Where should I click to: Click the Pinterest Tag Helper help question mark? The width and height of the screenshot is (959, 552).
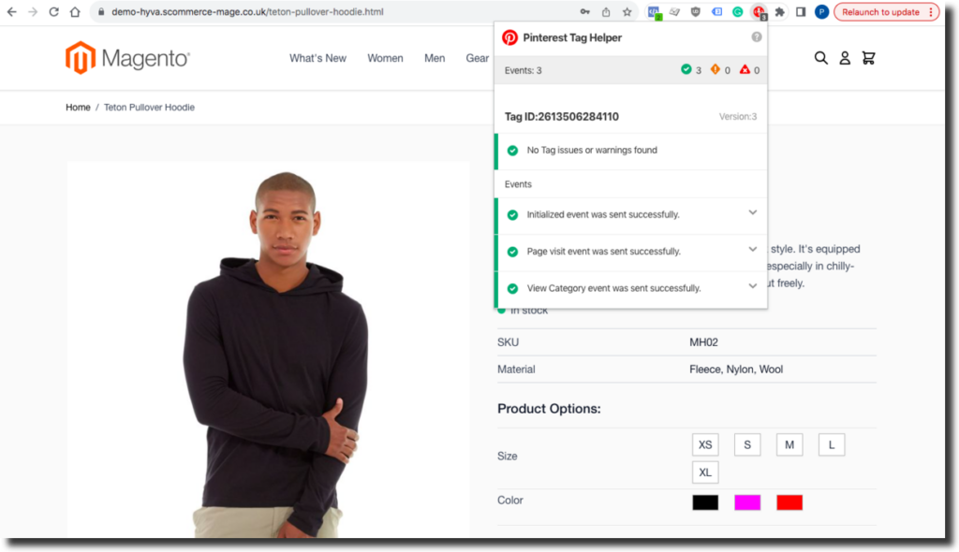tap(757, 36)
